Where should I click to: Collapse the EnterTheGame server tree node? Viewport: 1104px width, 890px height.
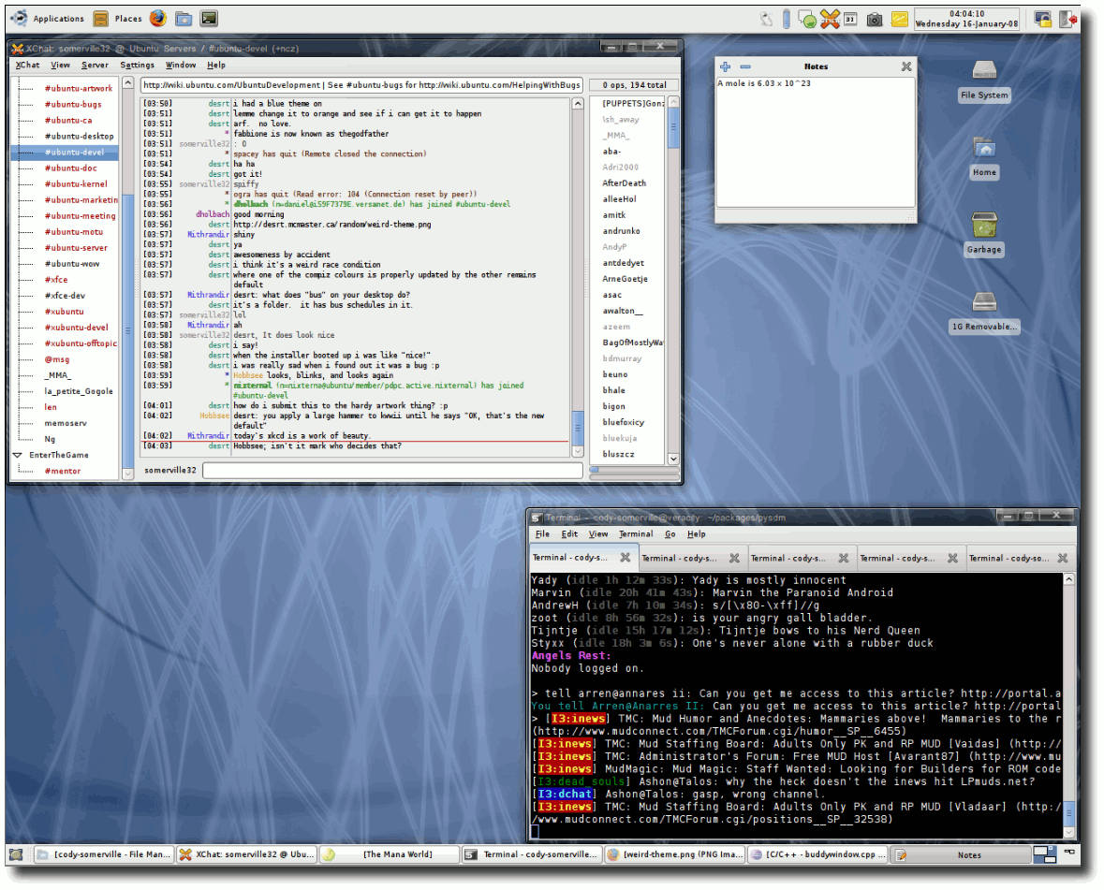click(x=18, y=455)
